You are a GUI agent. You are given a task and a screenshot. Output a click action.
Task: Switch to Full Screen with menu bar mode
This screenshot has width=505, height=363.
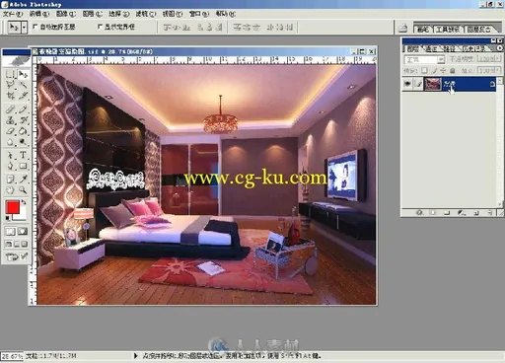[17, 244]
